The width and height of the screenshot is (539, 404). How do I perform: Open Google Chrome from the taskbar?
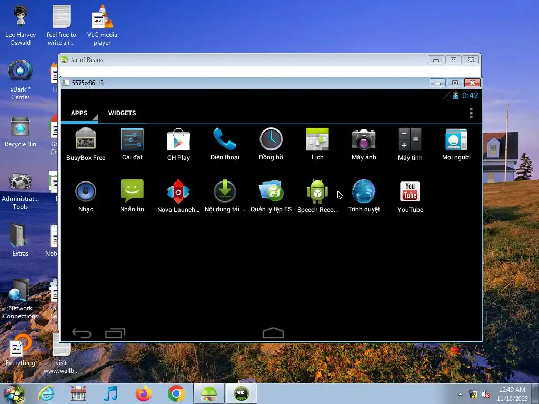pyautogui.click(x=176, y=393)
